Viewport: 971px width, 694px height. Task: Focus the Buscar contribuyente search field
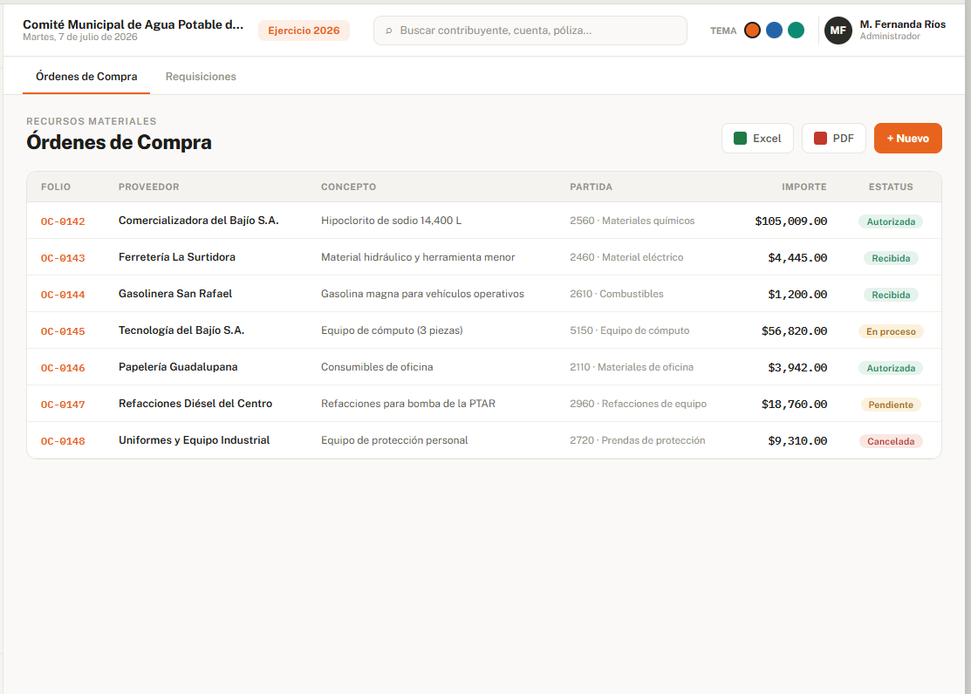[x=530, y=31]
